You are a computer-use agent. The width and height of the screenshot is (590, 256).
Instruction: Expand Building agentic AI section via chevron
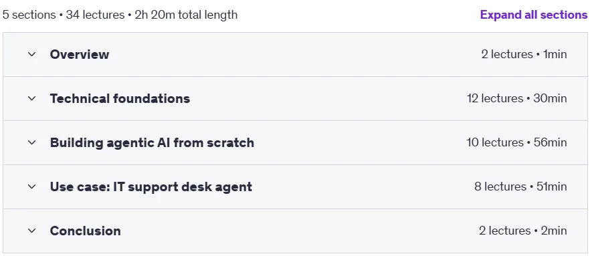point(32,143)
